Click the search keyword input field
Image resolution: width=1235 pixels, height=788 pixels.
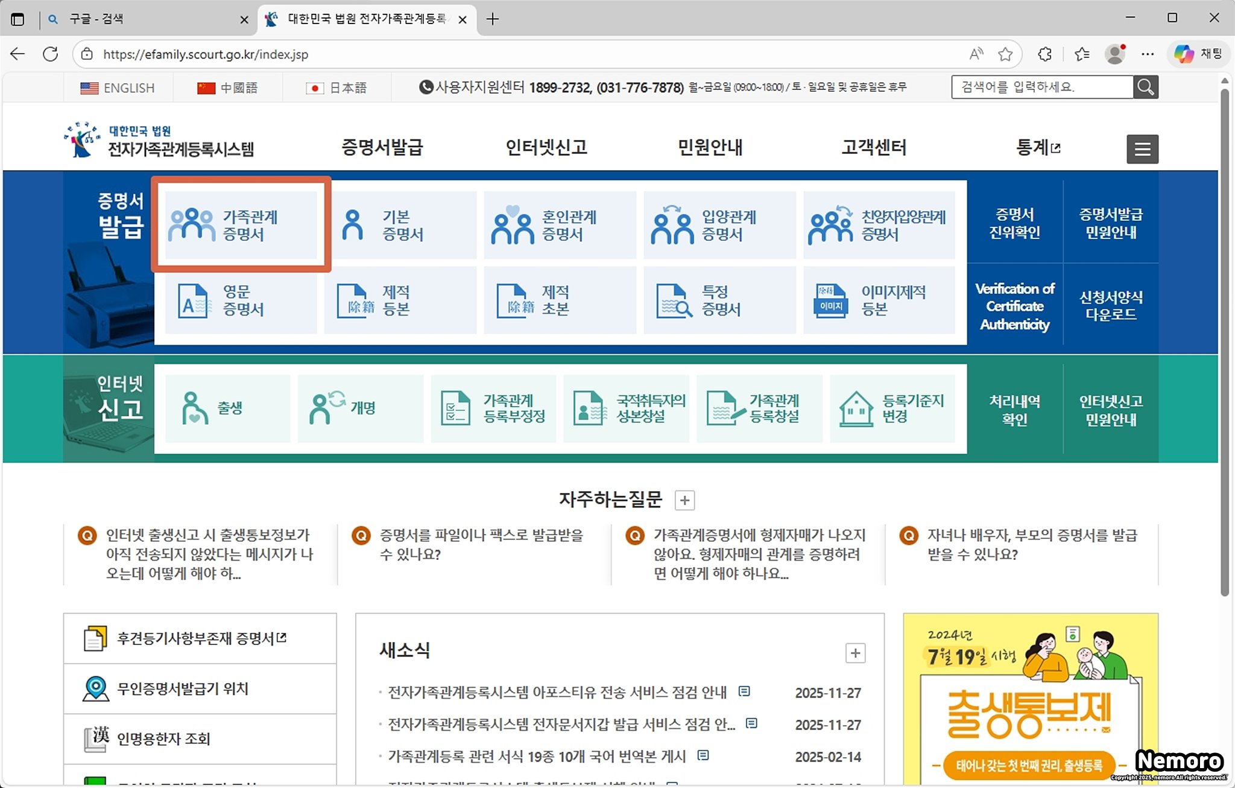(x=1042, y=87)
